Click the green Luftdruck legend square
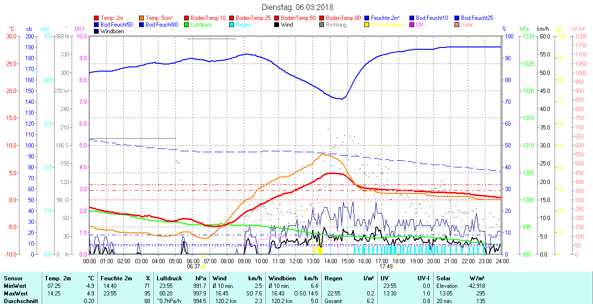Screen dimensions: 593x304 point(186,25)
